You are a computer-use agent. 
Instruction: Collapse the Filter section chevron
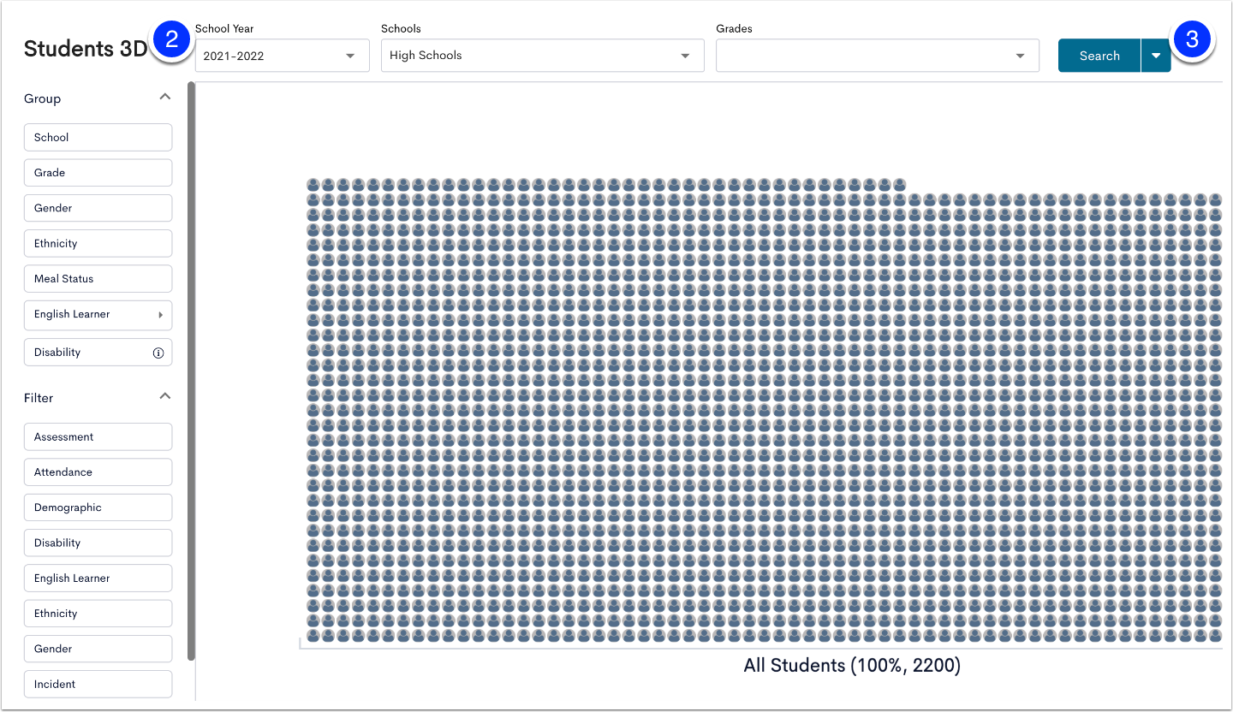[x=165, y=397]
